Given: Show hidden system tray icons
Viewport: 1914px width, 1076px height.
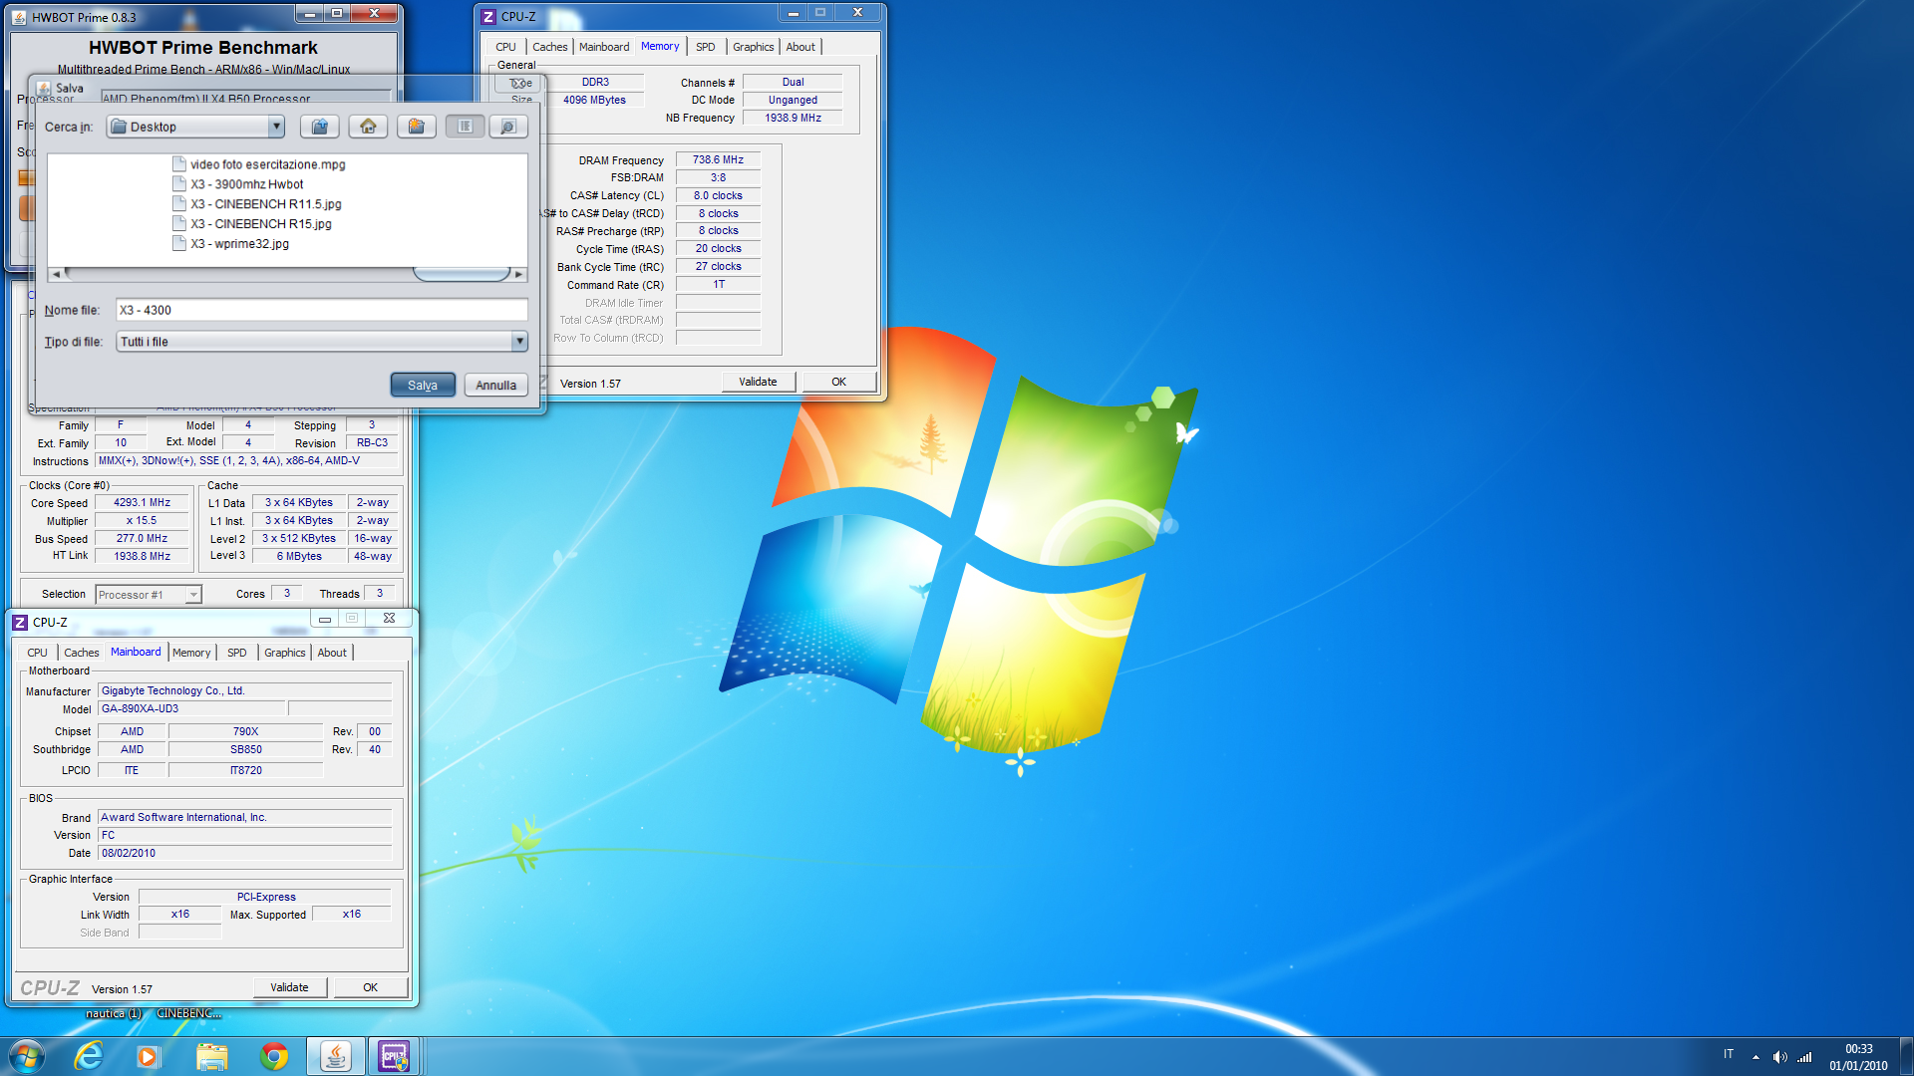Looking at the screenshot, I should coord(1755,1057).
